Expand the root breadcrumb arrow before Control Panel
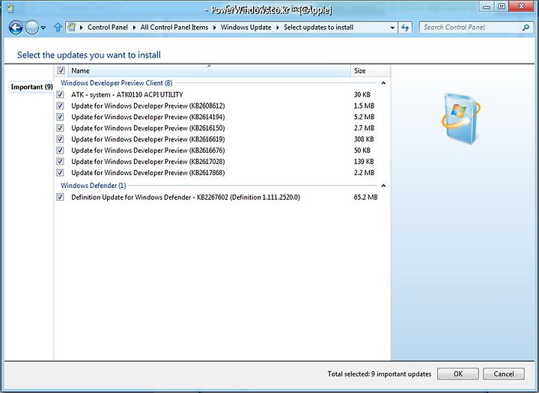This screenshot has width=539, height=393. tap(81, 28)
